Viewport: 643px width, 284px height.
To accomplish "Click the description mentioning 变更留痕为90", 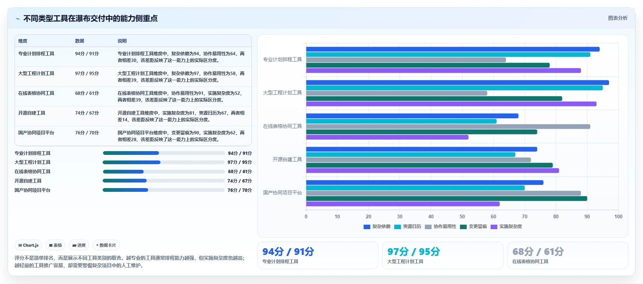I will tap(181, 136).
